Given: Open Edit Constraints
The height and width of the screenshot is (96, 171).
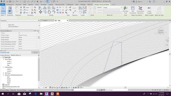Looking at the screenshot, I should click(133, 10).
